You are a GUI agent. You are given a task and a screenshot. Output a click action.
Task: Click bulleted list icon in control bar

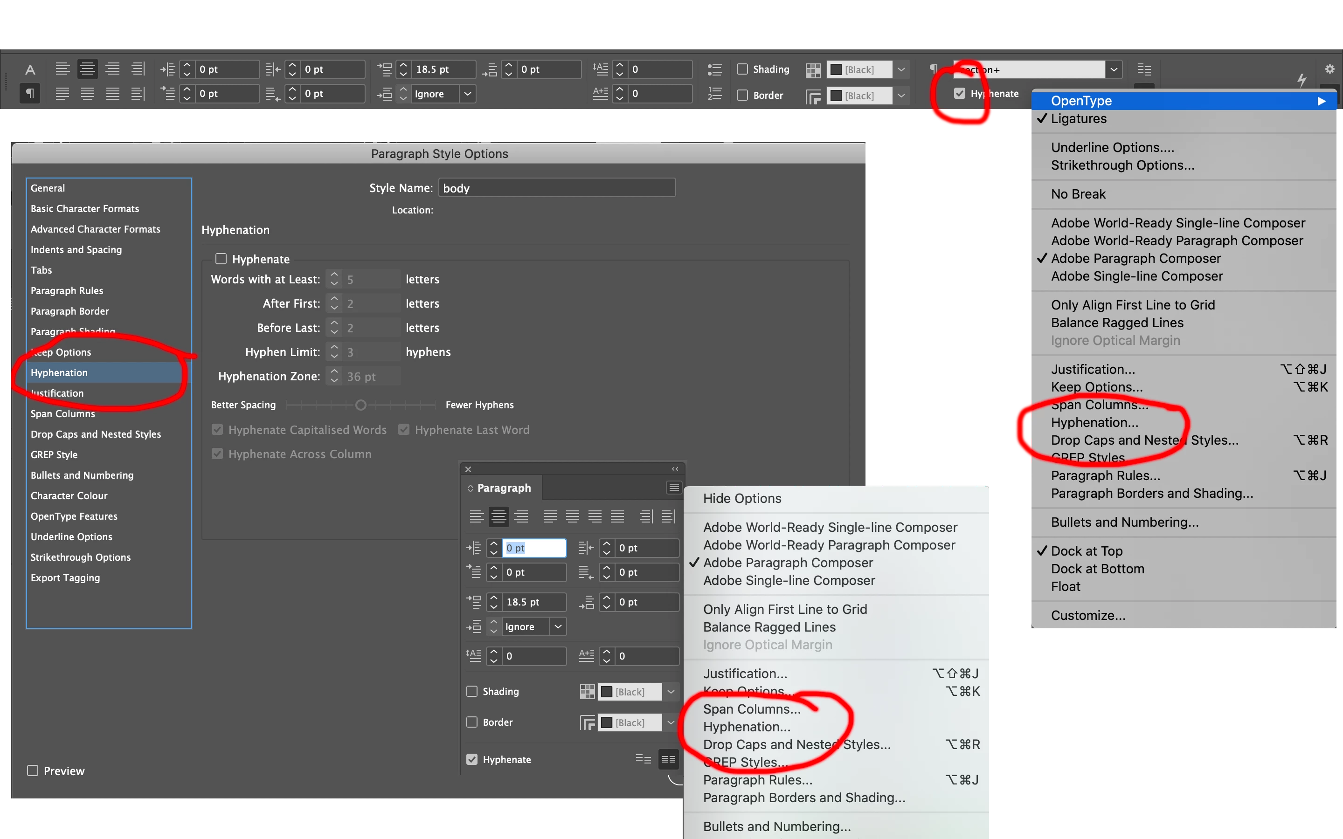point(714,69)
